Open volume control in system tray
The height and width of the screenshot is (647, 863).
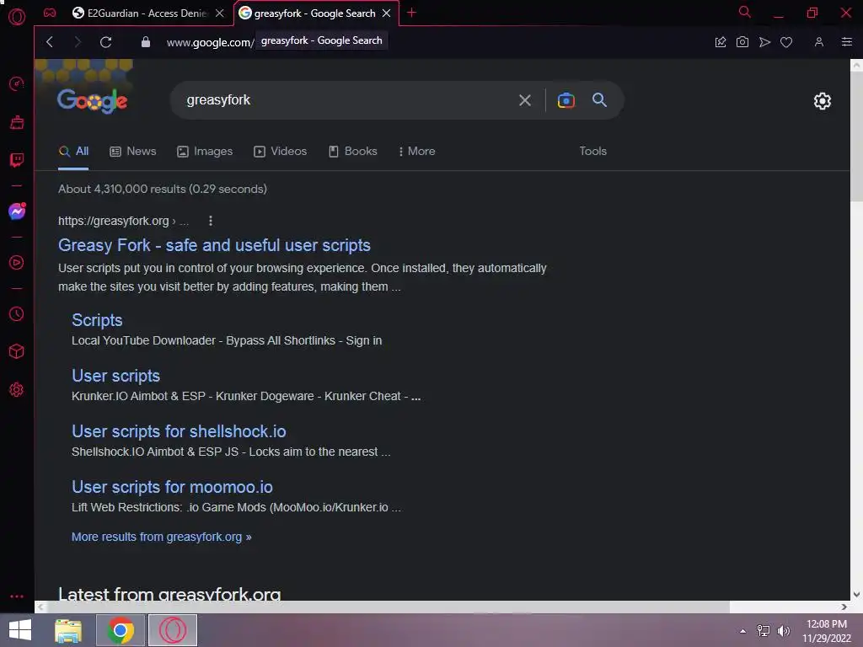(783, 631)
